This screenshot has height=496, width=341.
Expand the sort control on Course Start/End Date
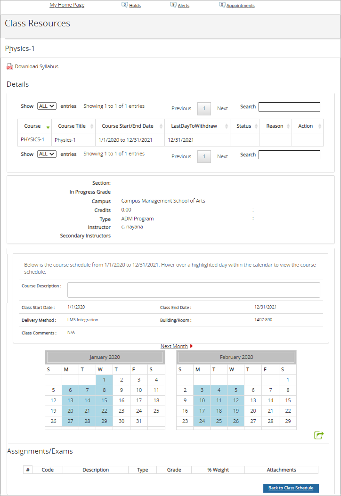tap(162, 126)
